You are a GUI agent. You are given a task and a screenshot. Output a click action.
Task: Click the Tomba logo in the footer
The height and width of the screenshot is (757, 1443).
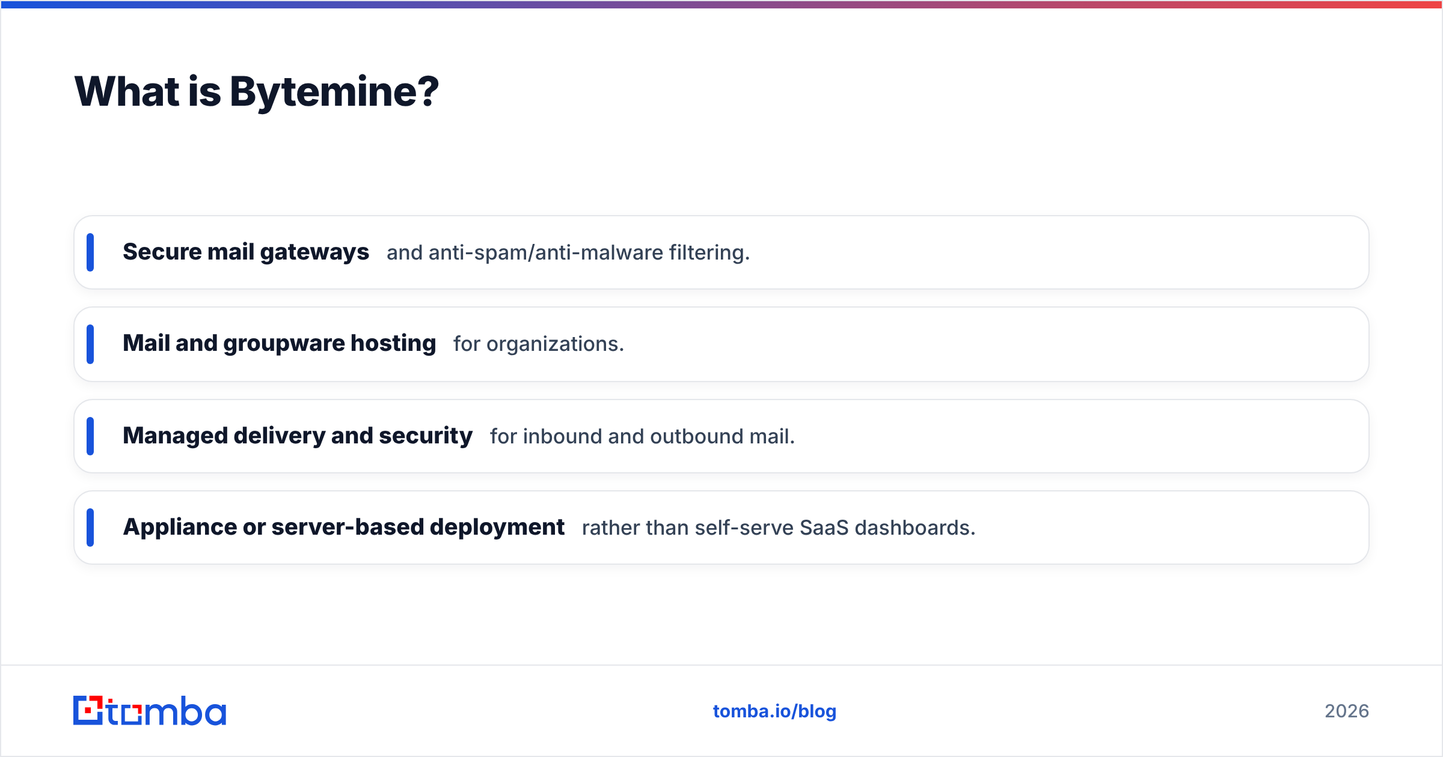(x=150, y=711)
